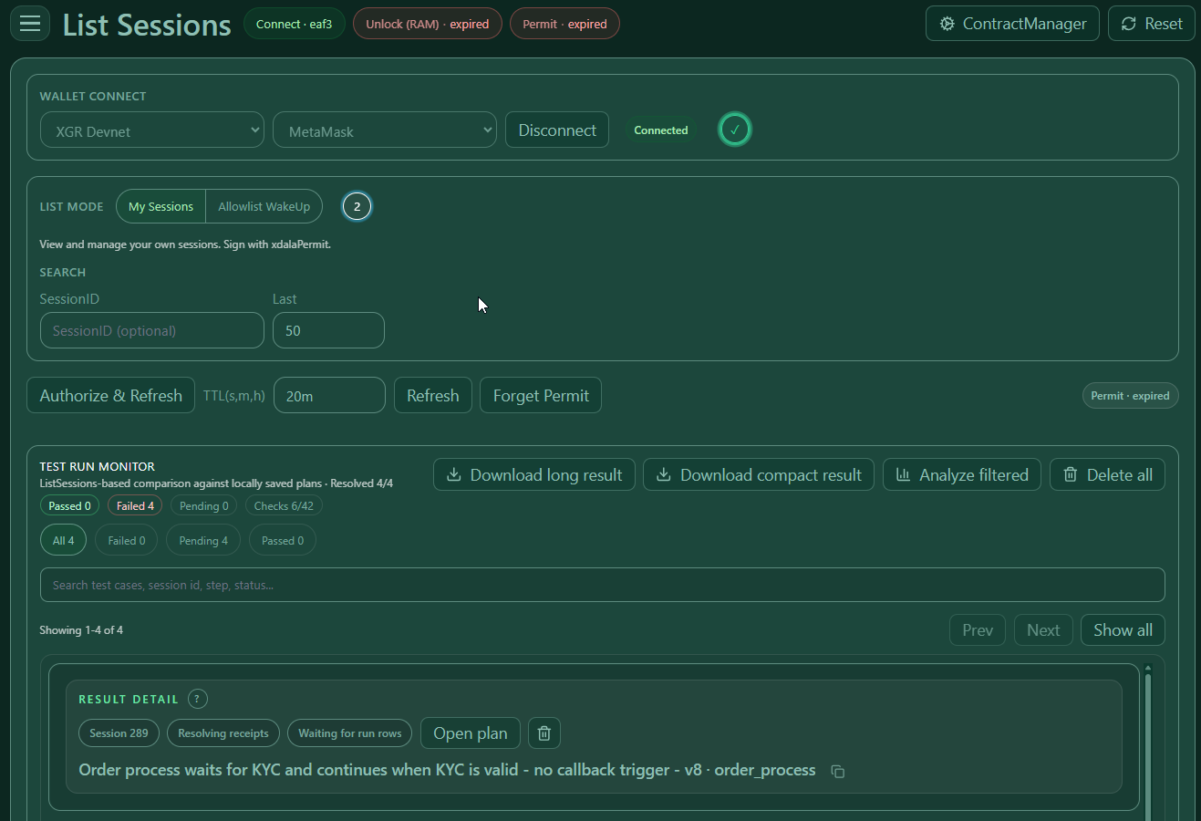Click Analyze filtered

point(962,474)
